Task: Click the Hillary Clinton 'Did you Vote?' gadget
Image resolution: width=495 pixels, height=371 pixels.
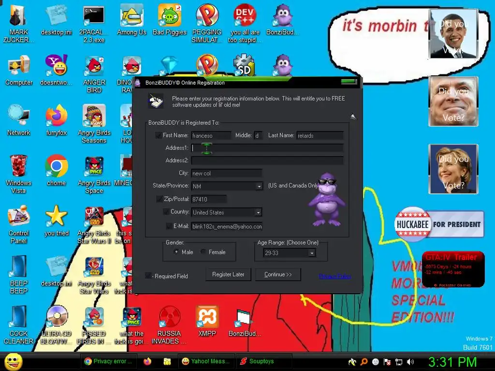Action: pos(453,169)
